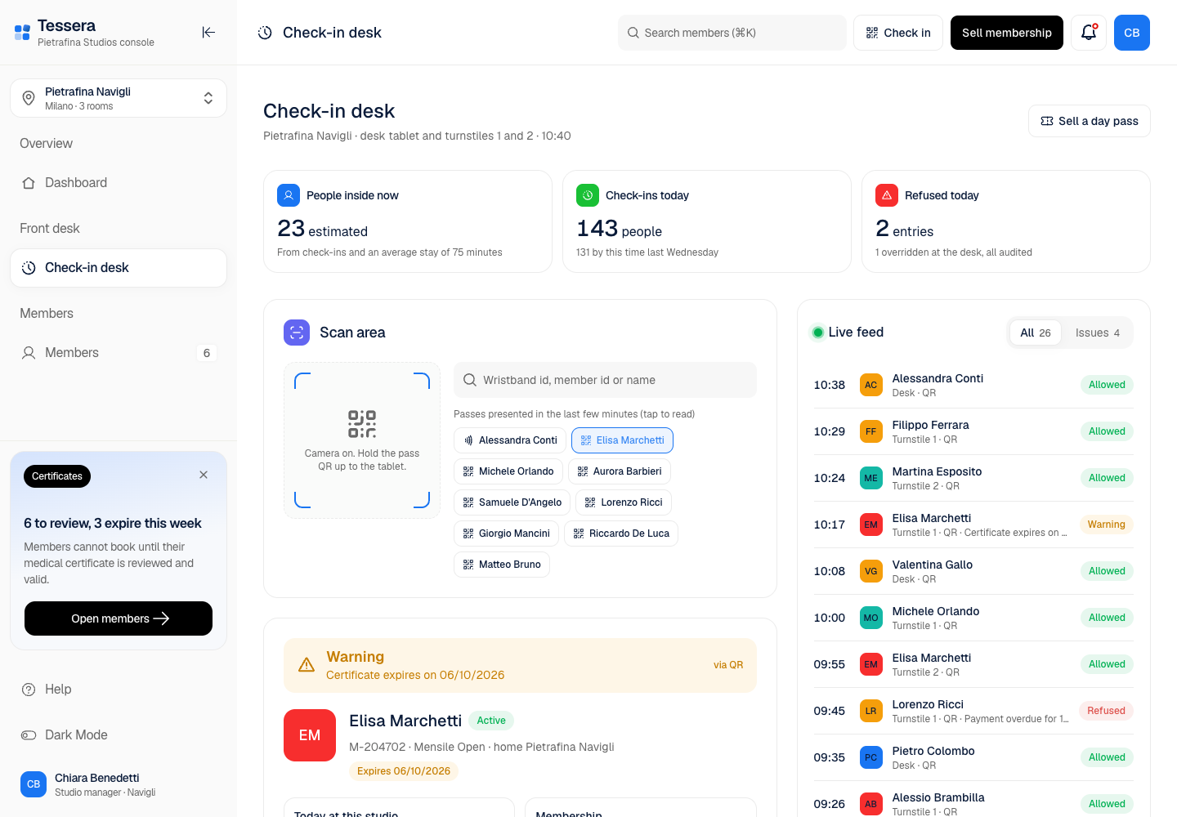Focus the Search members field
Image resolution: width=1177 pixels, height=817 pixels.
[x=732, y=33]
